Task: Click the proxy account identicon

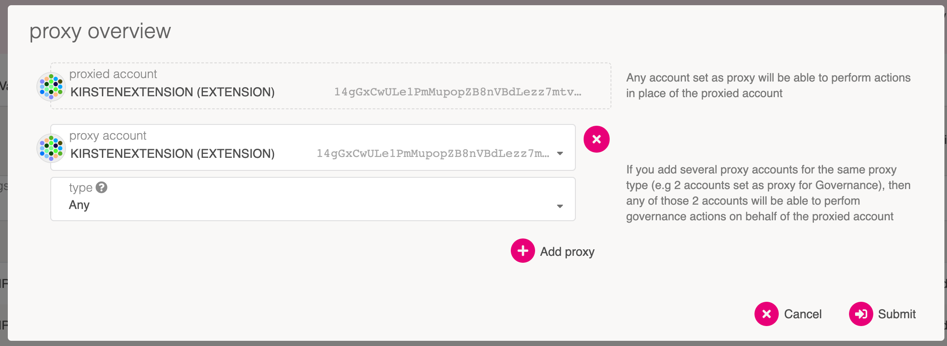Action: [51, 148]
